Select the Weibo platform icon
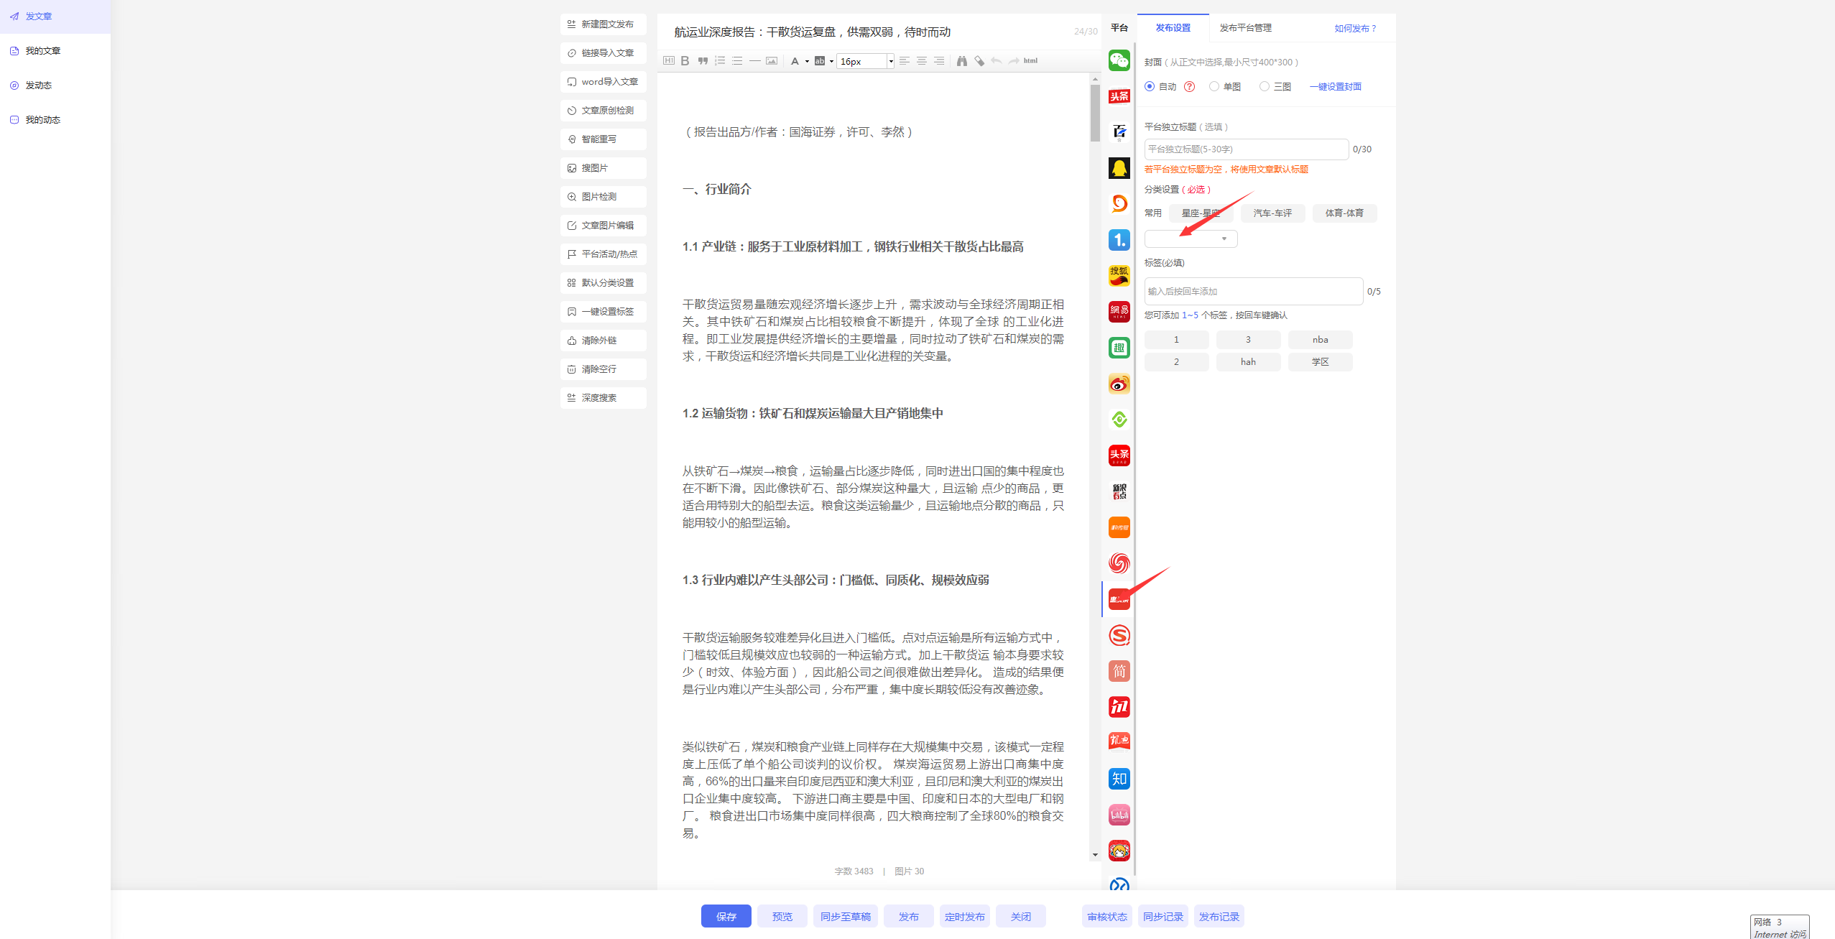This screenshot has width=1835, height=939. click(1119, 384)
